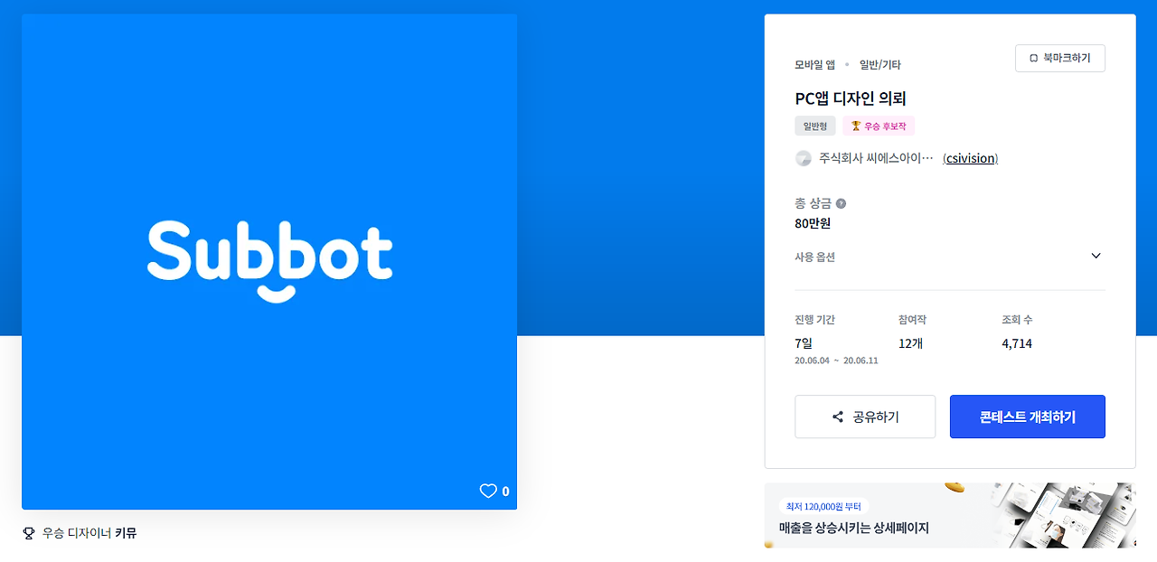The height and width of the screenshot is (562, 1157).
Task: Click the trophy icon in 우승 후보작 badge
Action: point(855,126)
